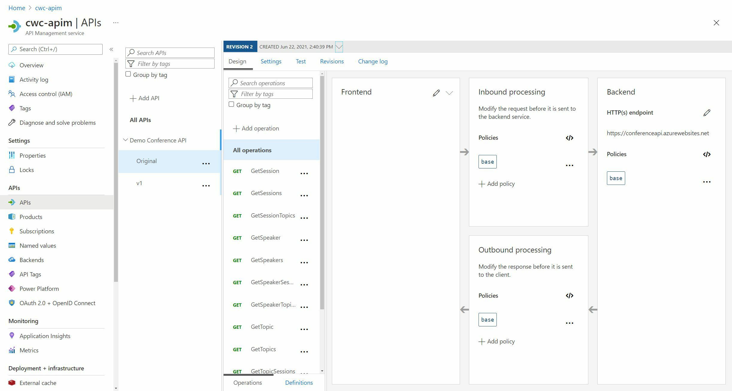
Task: Open the revision selector dropdown arrow
Action: [x=338, y=47]
